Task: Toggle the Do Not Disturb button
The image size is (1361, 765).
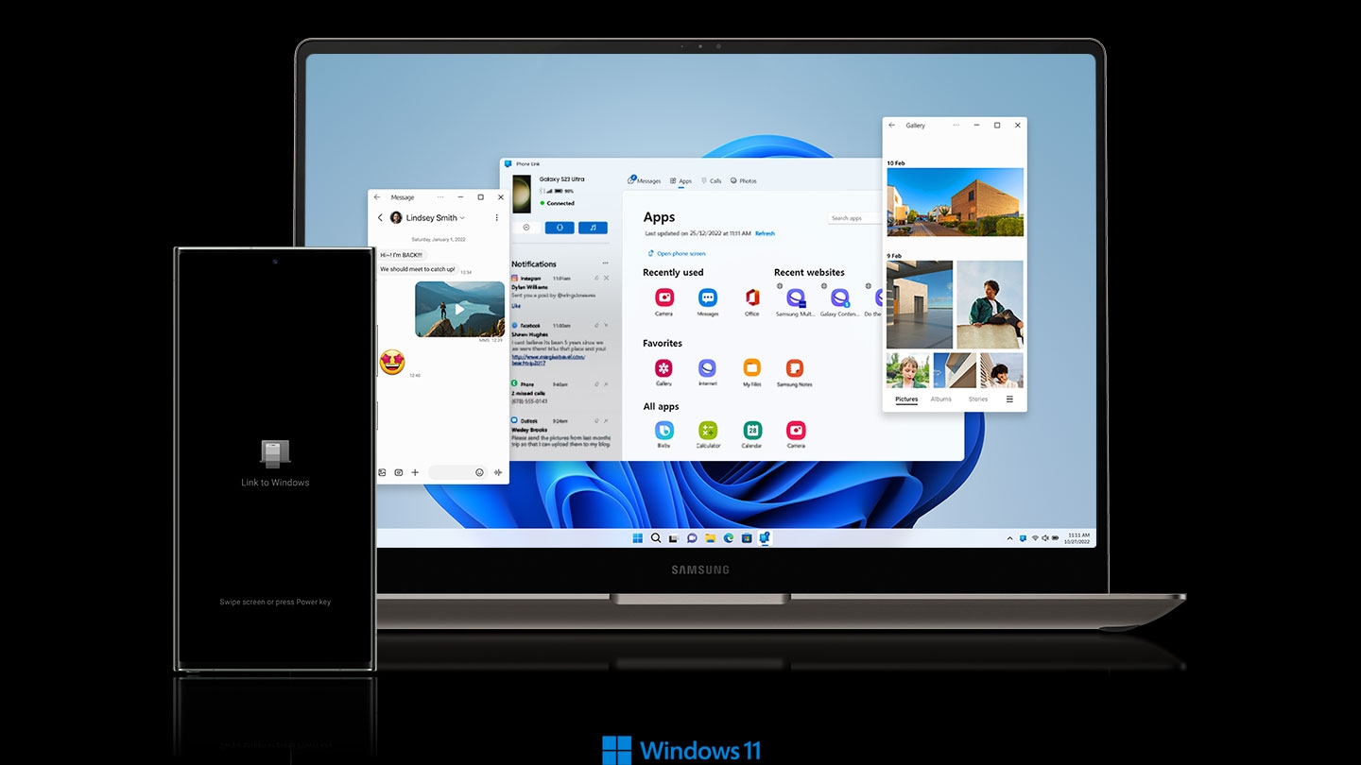Action: (x=526, y=228)
